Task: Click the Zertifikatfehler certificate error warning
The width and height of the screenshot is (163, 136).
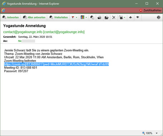Action: (x=150, y=10)
